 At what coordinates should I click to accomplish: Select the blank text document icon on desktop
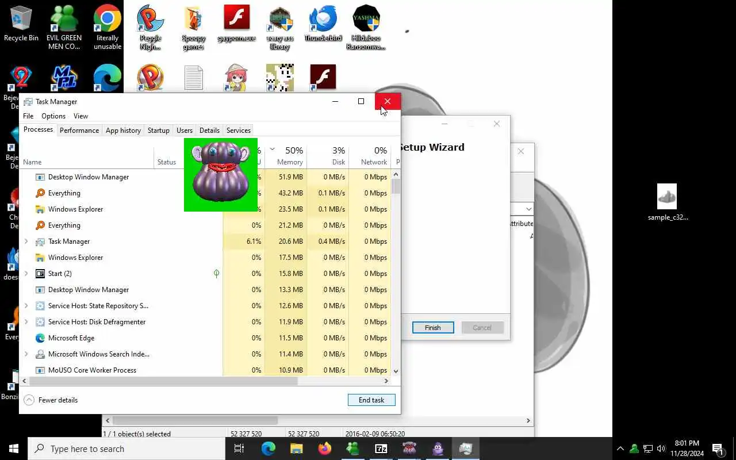[194, 79]
